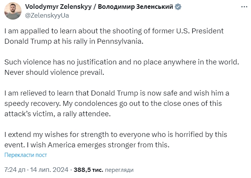Click the Перекласти пост translate link
This screenshot has height=178, width=251.
tap(26, 155)
